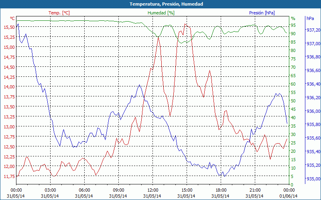
Task: Click humidity axis value 95
Action: 293,25
